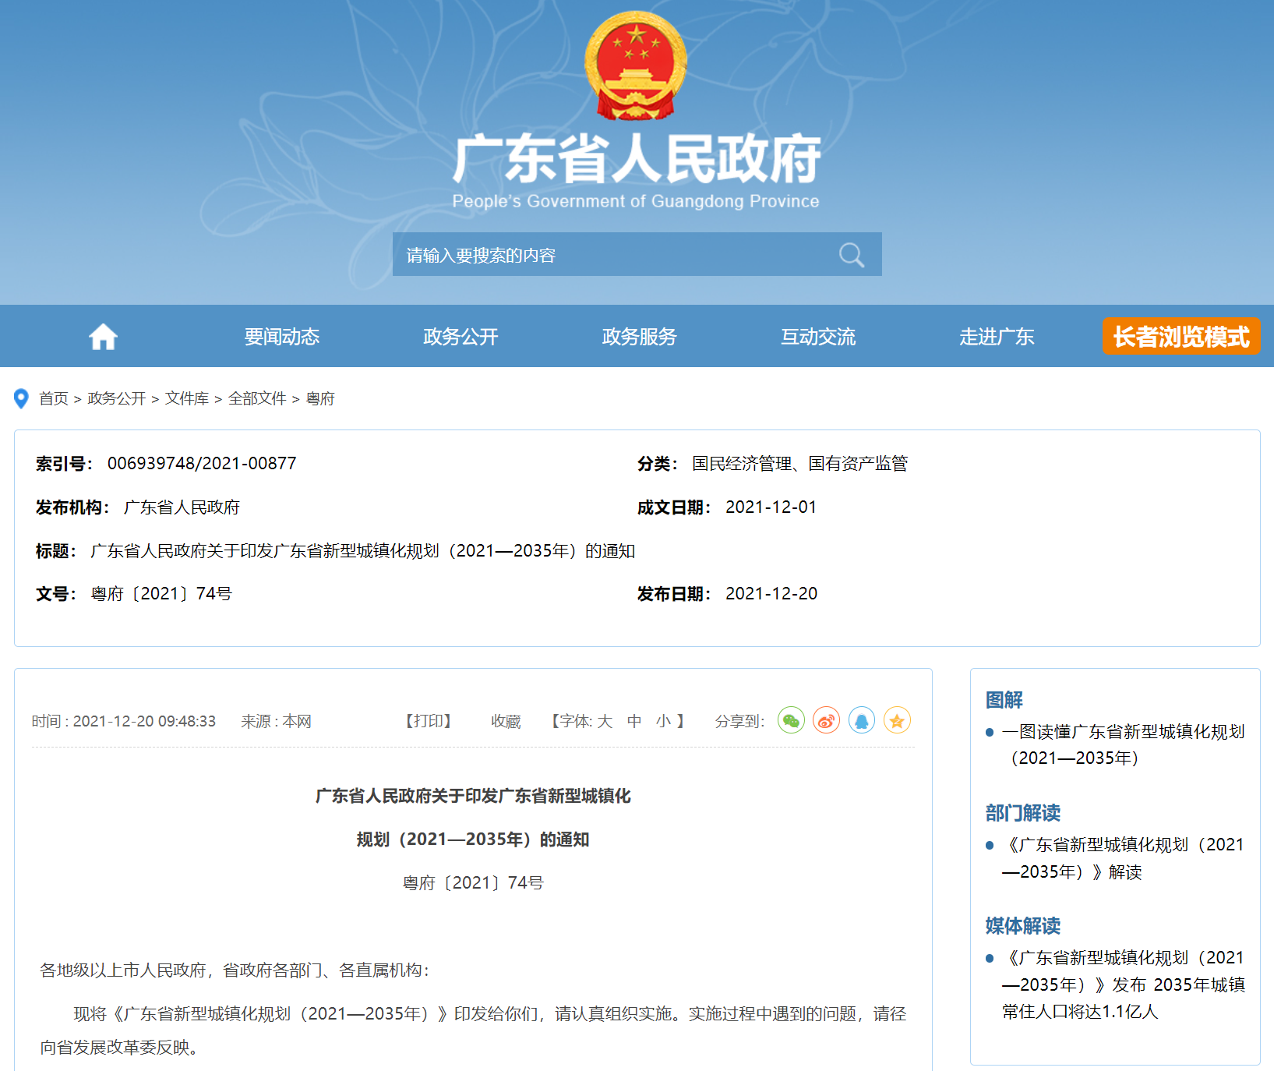
Task: Open the 走进广东 navigation item
Action: click(997, 337)
